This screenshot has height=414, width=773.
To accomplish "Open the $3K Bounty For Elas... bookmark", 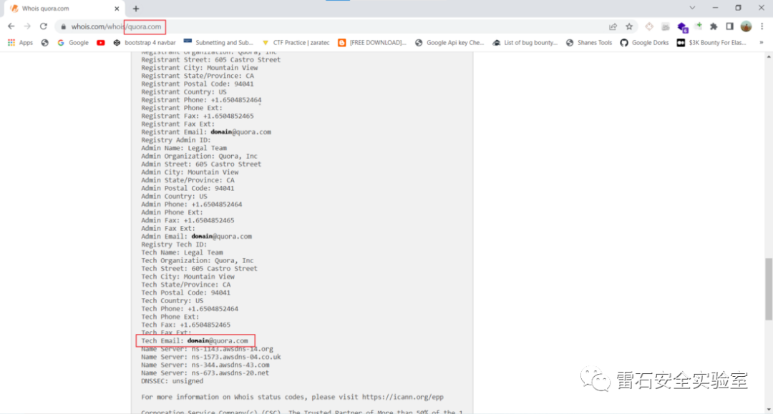I will [711, 43].
